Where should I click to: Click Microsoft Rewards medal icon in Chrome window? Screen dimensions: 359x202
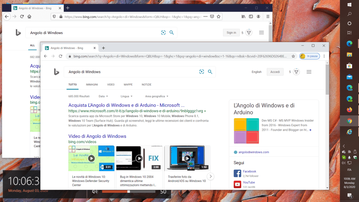[296, 72]
